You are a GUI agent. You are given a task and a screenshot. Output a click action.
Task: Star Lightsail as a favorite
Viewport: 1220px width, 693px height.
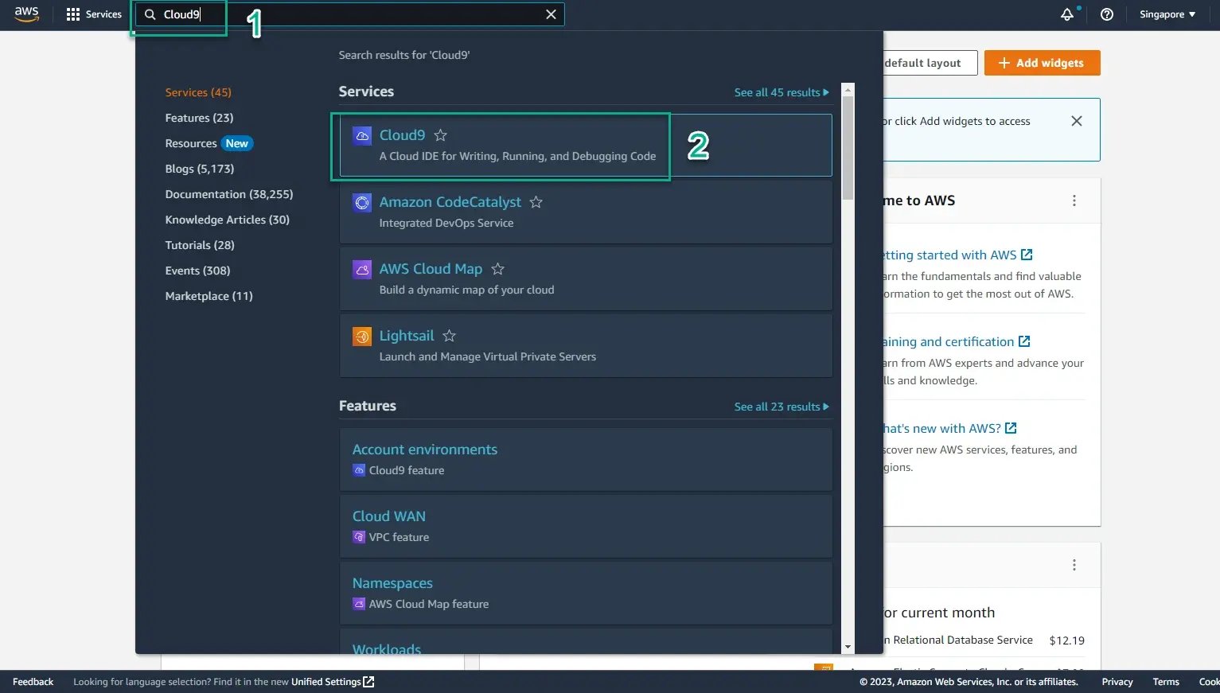tap(449, 336)
